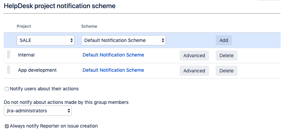Click the Add button
Image resolution: width=284 pixels, height=133 pixels.
(224, 40)
